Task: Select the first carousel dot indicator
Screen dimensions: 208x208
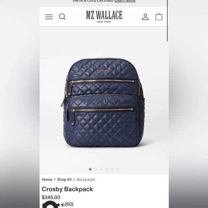Action: [90, 169]
